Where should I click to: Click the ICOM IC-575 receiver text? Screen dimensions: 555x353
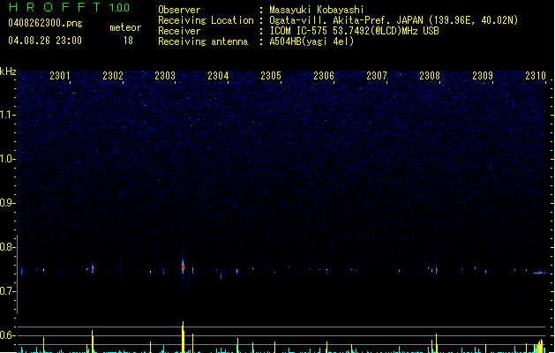click(354, 31)
